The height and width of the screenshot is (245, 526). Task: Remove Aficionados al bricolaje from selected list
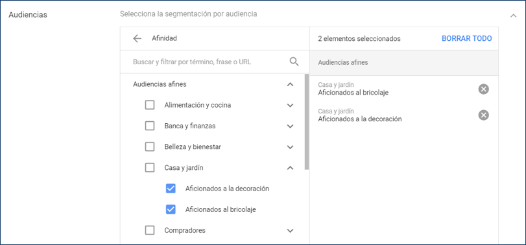483,89
